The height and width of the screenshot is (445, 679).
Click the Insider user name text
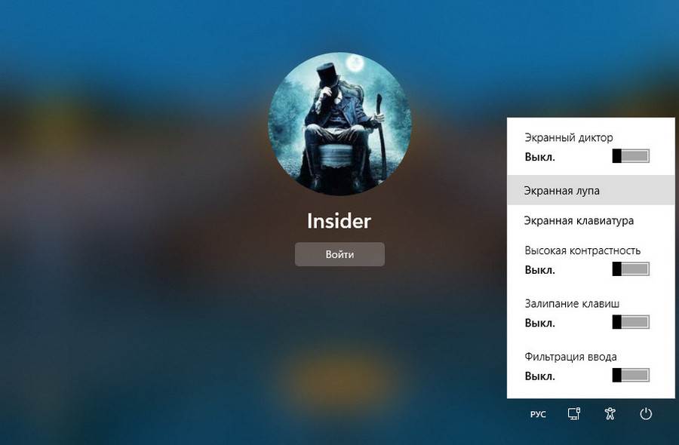coord(339,221)
